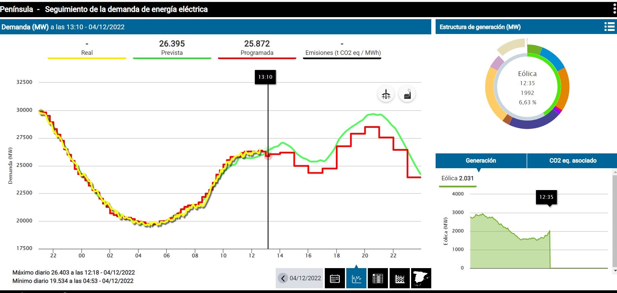Switch to CO2 eq. asociado tab
Screen dimensions: 617x293
(573, 161)
